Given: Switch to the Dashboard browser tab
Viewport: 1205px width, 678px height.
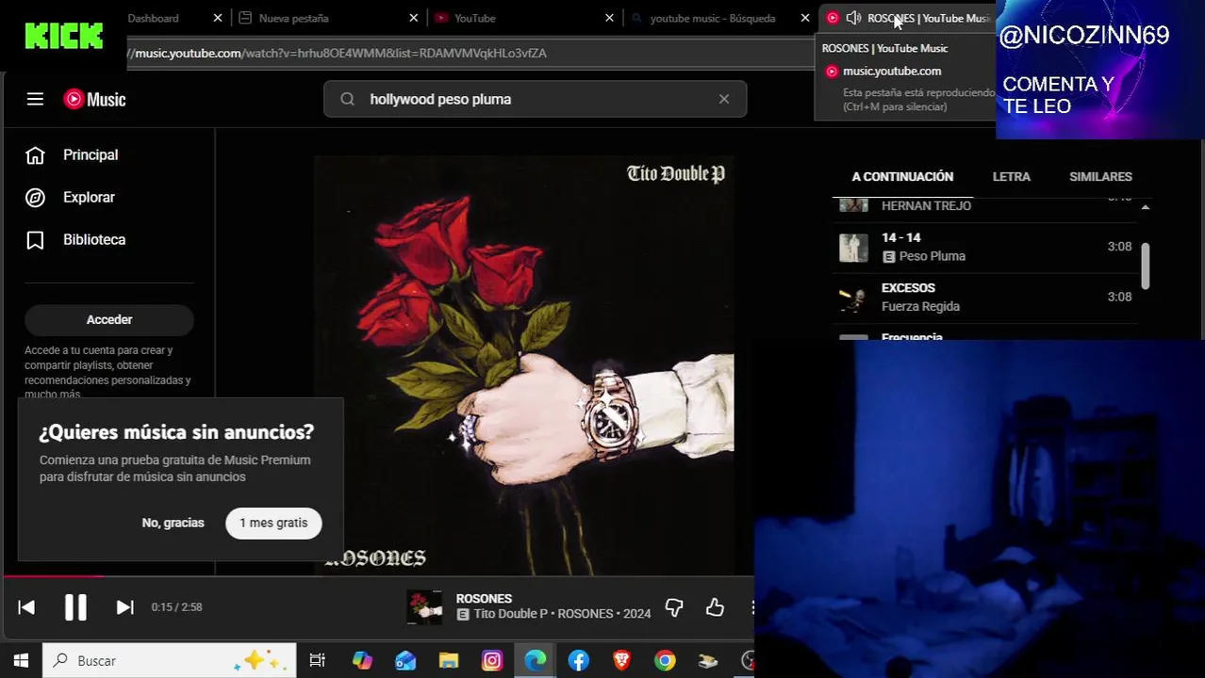Looking at the screenshot, I should tap(153, 18).
